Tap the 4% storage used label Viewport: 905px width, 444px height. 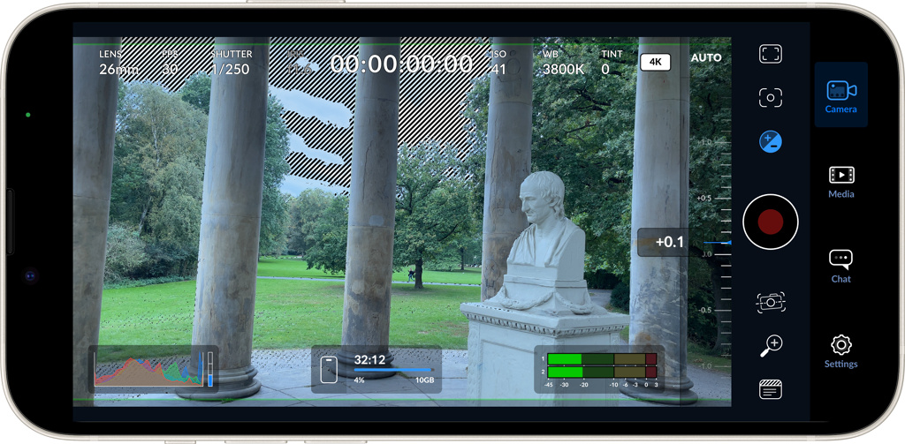point(359,380)
